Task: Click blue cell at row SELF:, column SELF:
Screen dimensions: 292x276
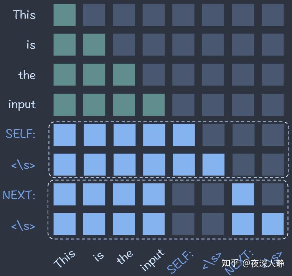Action: [x=184, y=135]
